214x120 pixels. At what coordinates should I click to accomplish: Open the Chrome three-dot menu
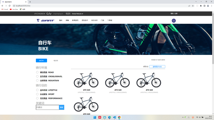click(212, 6)
